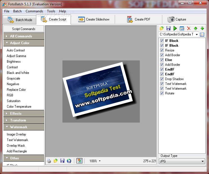Collapse the Adjust Color section
209x174 pixels.
point(24,43)
